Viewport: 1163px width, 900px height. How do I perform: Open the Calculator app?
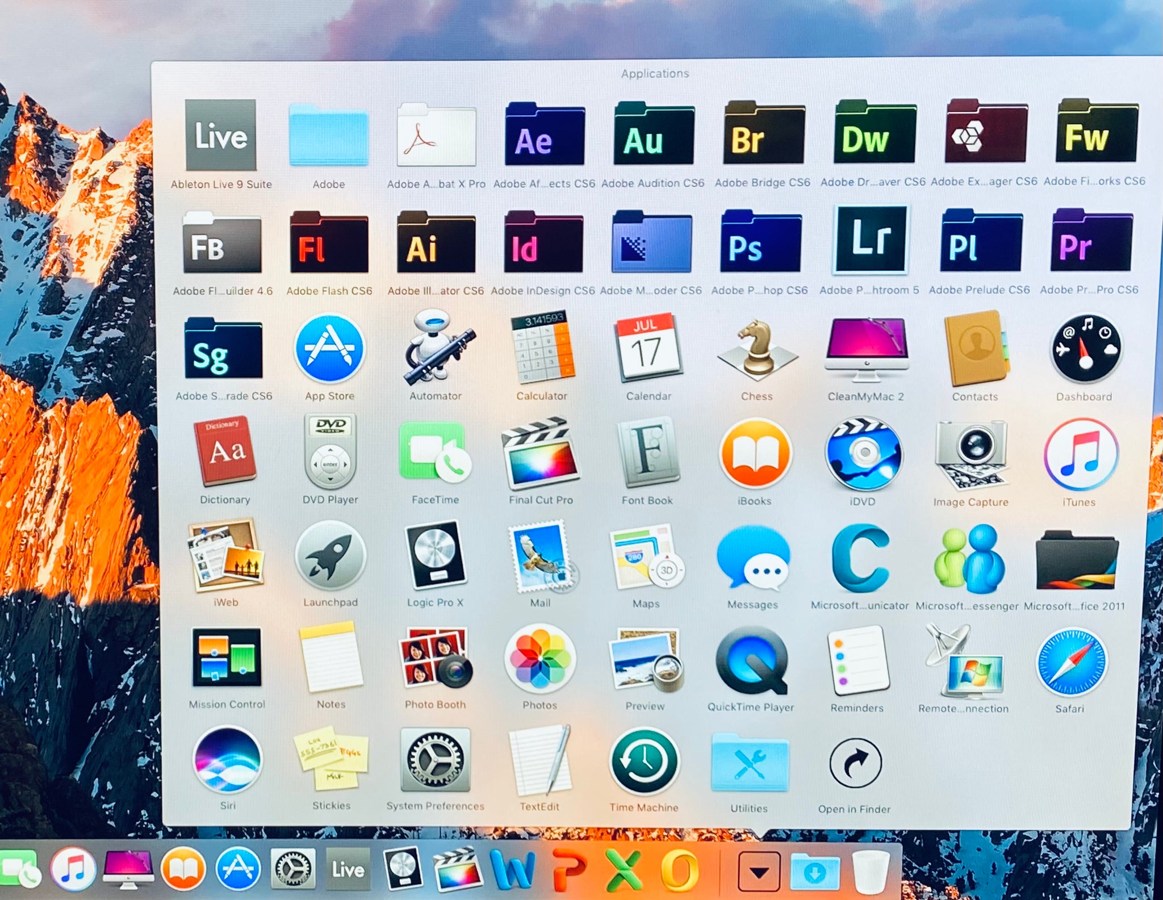(543, 348)
